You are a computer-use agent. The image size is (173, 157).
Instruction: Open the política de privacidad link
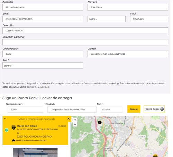(38, 87)
